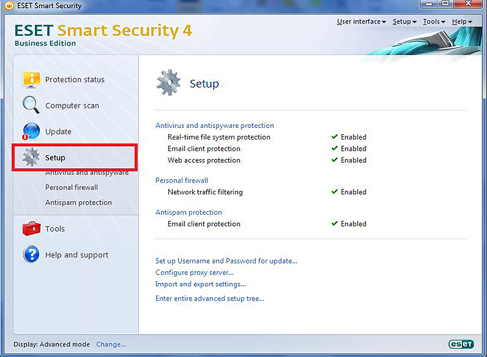Click the Help and support question icon
The width and height of the screenshot is (487, 357).
click(31, 254)
